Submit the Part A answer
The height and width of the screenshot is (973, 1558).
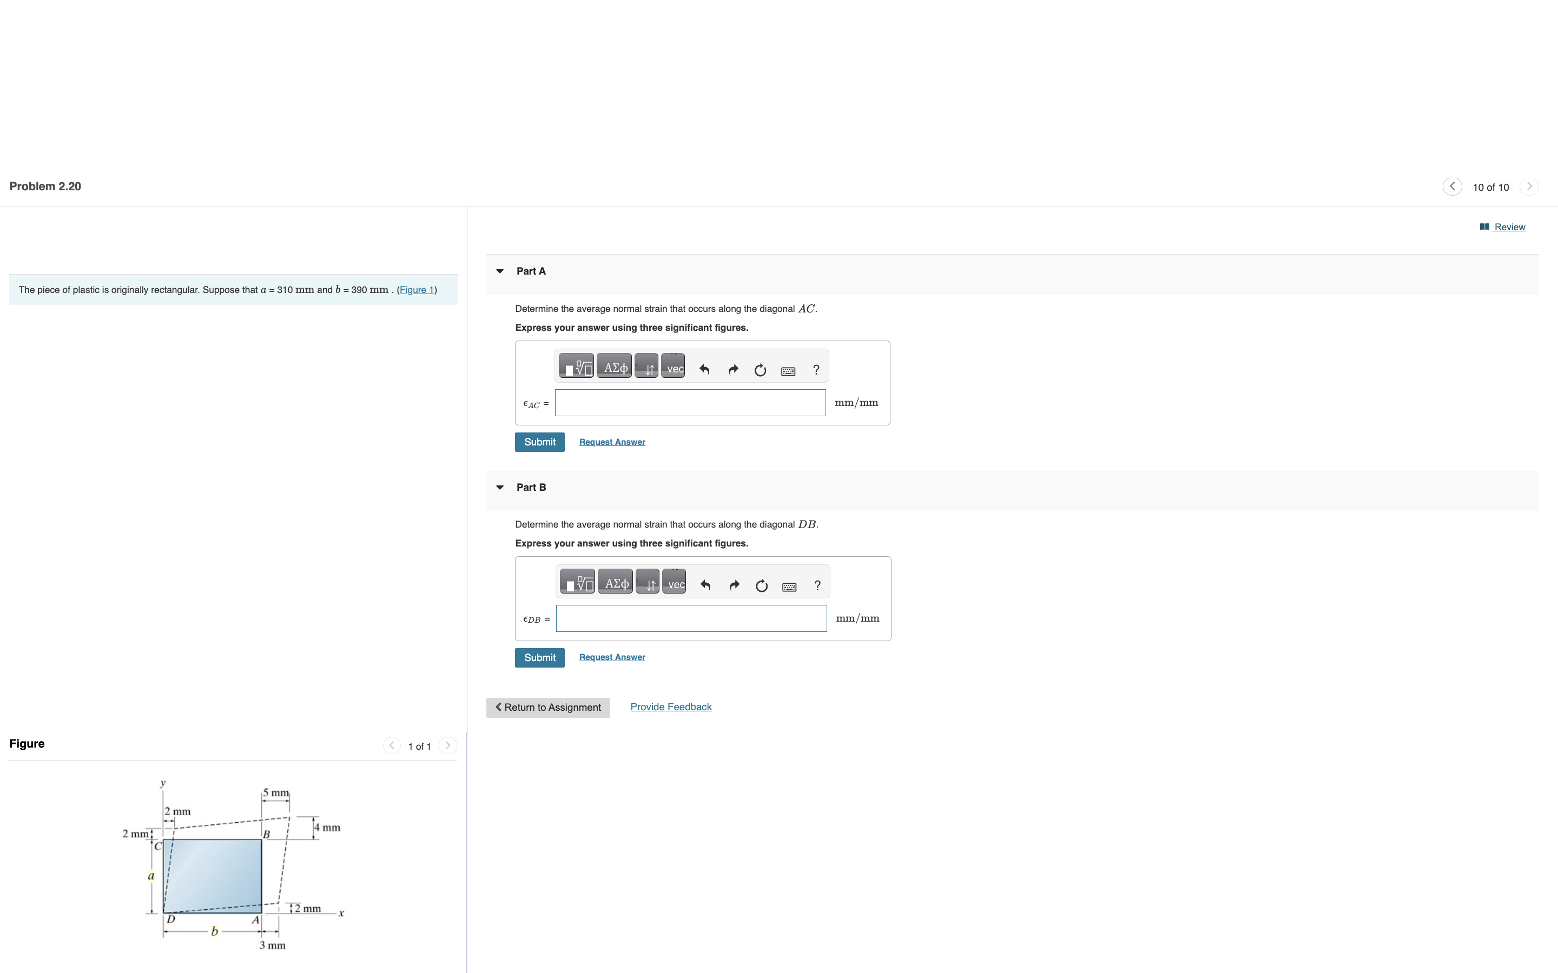coord(539,442)
